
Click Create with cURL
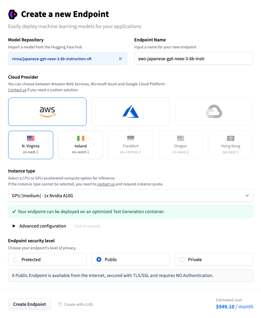pyautogui.click(x=76, y=304)
